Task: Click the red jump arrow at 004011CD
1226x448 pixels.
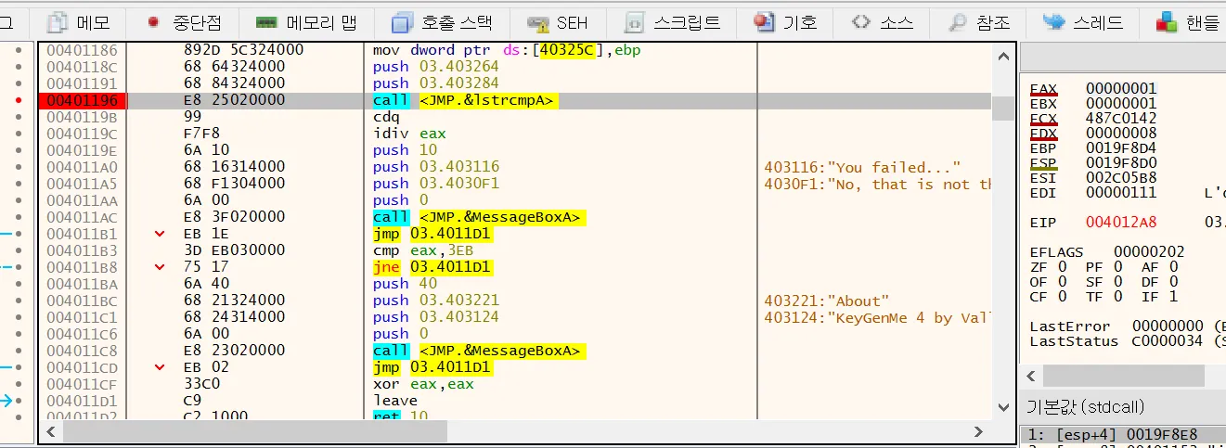Action: [x=160, y=367]
